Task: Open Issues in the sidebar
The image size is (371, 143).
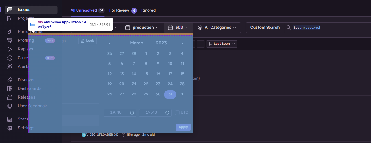Action: [31, 10]
